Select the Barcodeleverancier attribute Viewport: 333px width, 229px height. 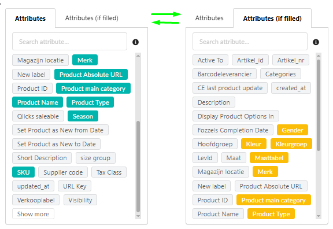224,74
